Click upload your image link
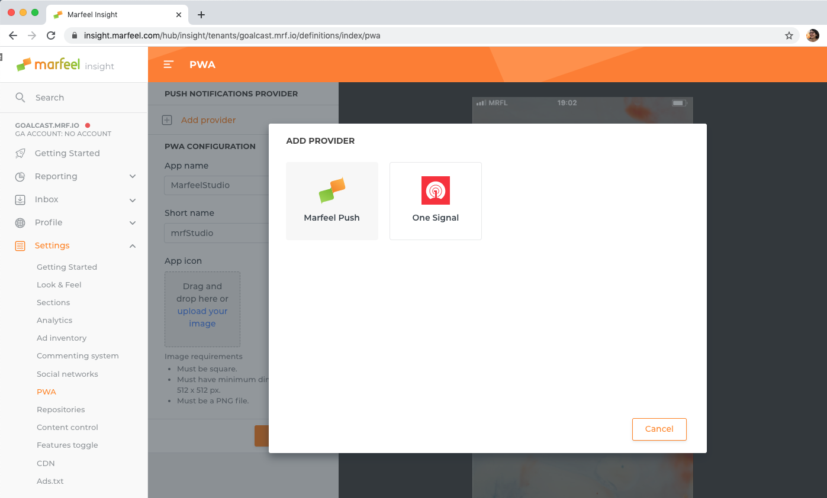Screen dimensions: 827x498 tap(202, 317)
